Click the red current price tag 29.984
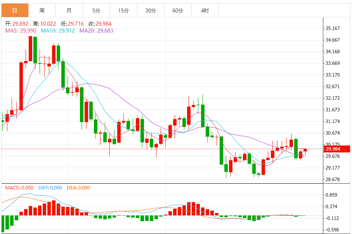The width and height of the screenshot is (352, 234). pyautogui.click(x=337, y=149)
